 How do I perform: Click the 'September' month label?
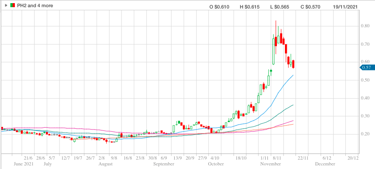(164, 164)
